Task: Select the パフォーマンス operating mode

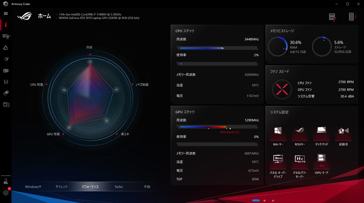Action: coord(90,187)
